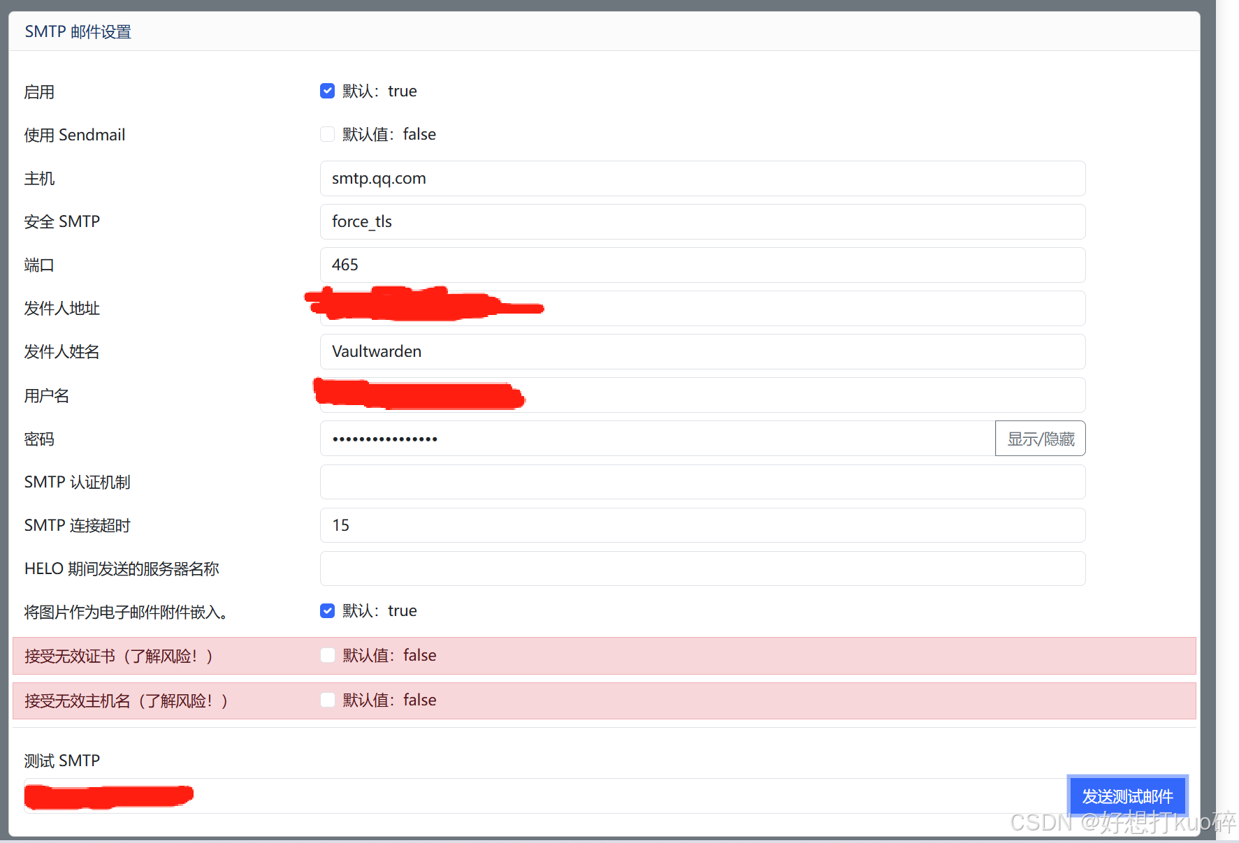The height and width of the screenshot is (843, 1239).
Task: Click the SMTP 连接超时 label
Action: point(78,525)
